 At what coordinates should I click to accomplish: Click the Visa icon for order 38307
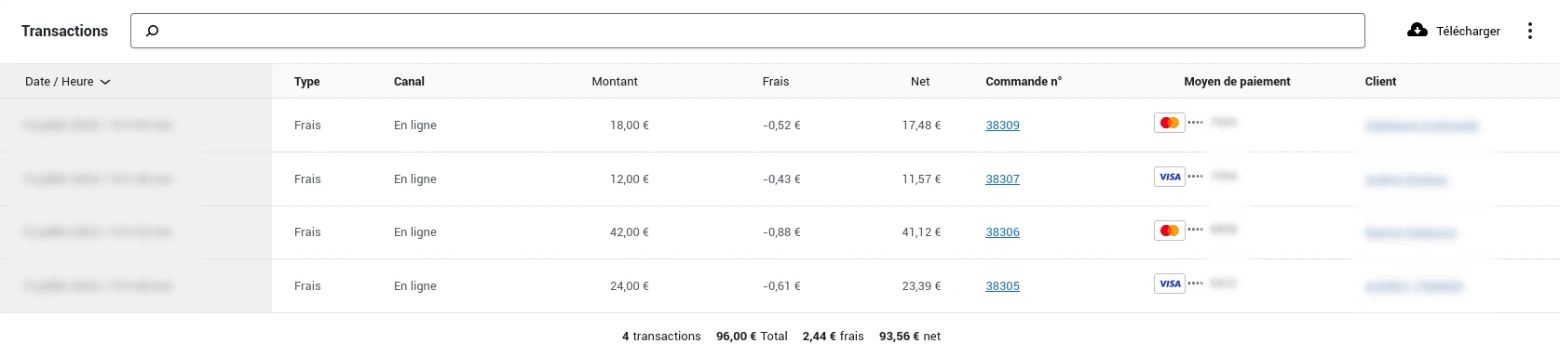coord(1170,177)
